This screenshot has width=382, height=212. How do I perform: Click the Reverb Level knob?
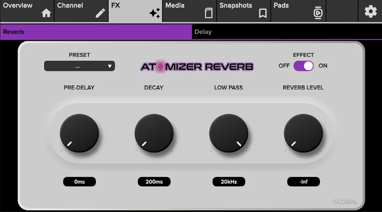tap(303, 133)
